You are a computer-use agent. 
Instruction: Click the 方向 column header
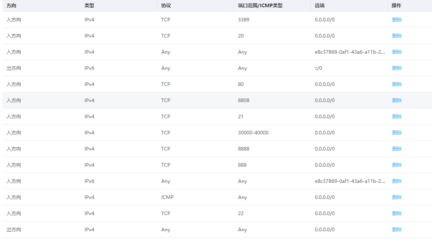pos(11,6)
